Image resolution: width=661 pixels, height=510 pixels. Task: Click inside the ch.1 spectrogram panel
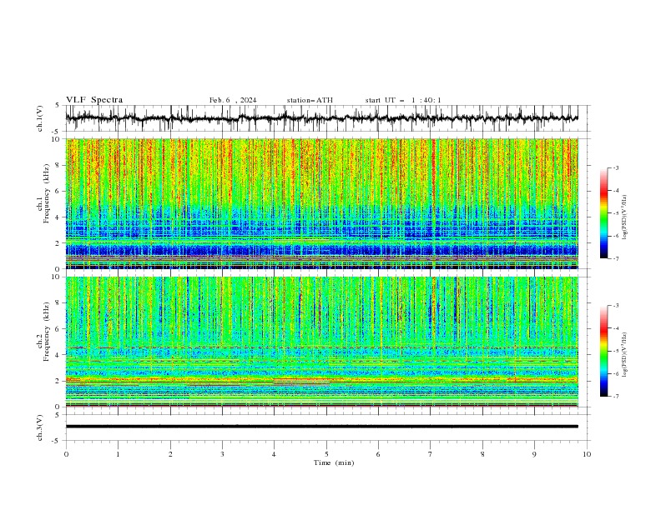321,203
